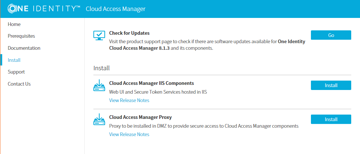Click the One Identity logo in header
This screenshot has height=154, width=360.
click(x=44, y=9)
